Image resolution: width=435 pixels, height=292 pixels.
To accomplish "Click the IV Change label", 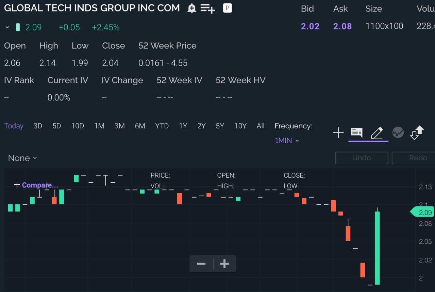I will pos(122,80).
